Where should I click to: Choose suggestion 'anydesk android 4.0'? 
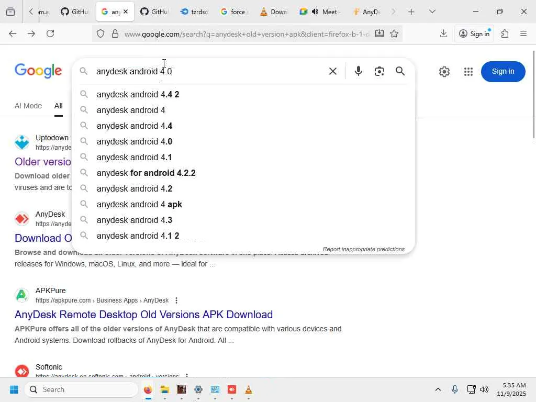(x=243, y=141)
